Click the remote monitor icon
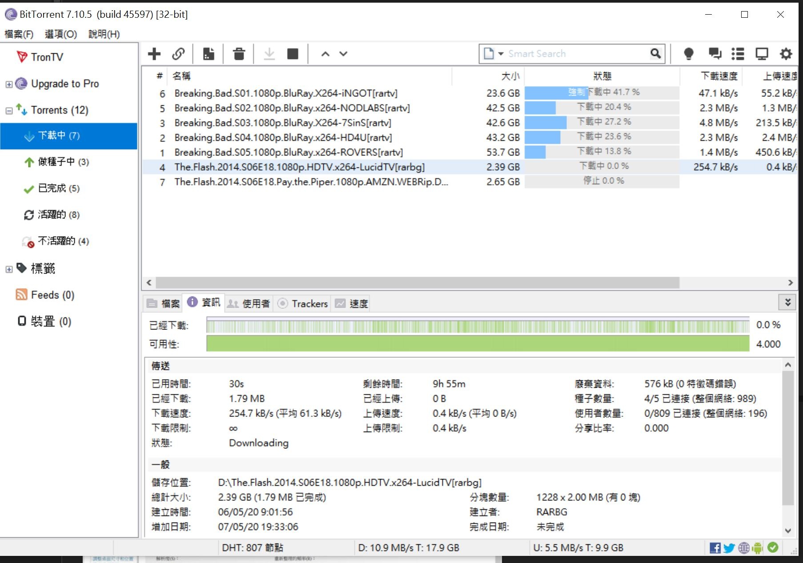Image resolution: width=803 pixels, height=563 pixels. (x=762, y=54)
